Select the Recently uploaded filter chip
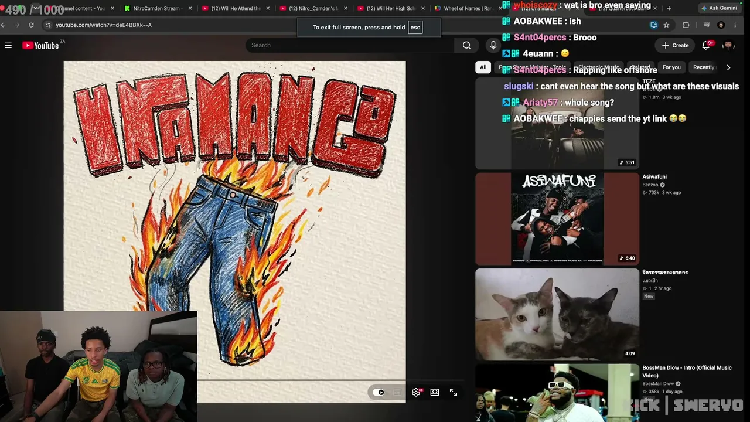 point(704,67)
